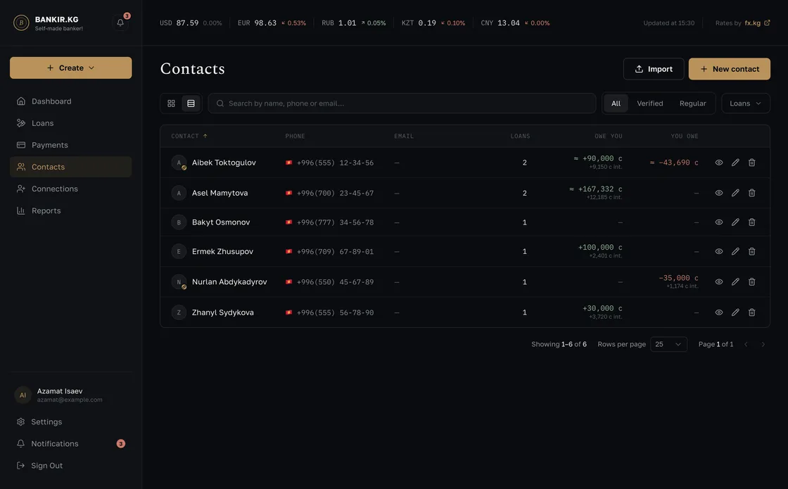
Task: Open Reports page
Action: click(x=71, y=210)
